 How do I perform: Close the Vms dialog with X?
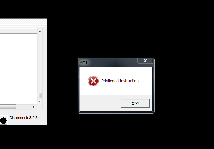(x=145, y=61)
